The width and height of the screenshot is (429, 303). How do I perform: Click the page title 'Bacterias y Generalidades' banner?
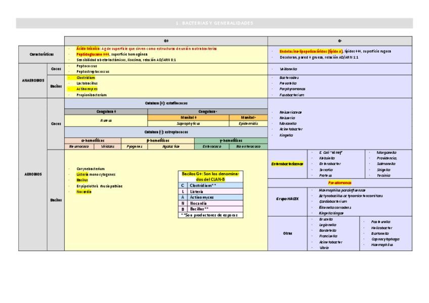[214, 23]
